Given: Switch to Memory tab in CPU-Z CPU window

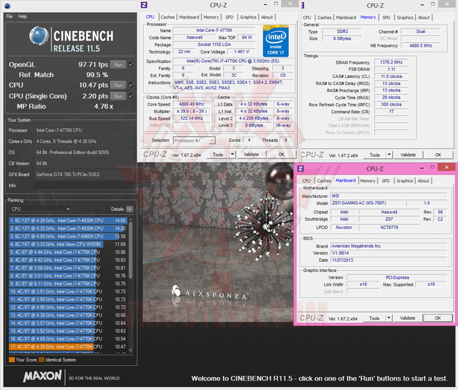Looking at the screenshot, I should (211, 17).
